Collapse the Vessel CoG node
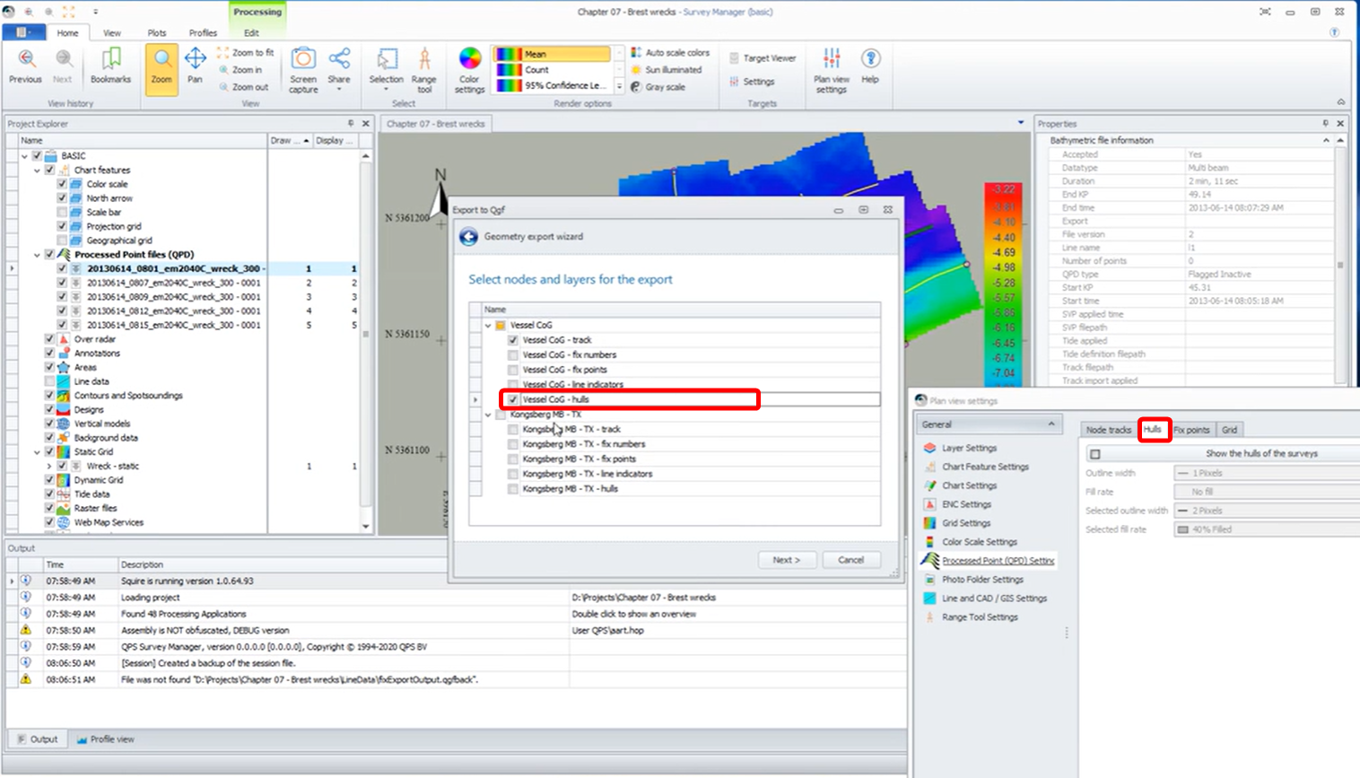The width and height of the screenshot is (1360, 778). click(x=488, y=326)
